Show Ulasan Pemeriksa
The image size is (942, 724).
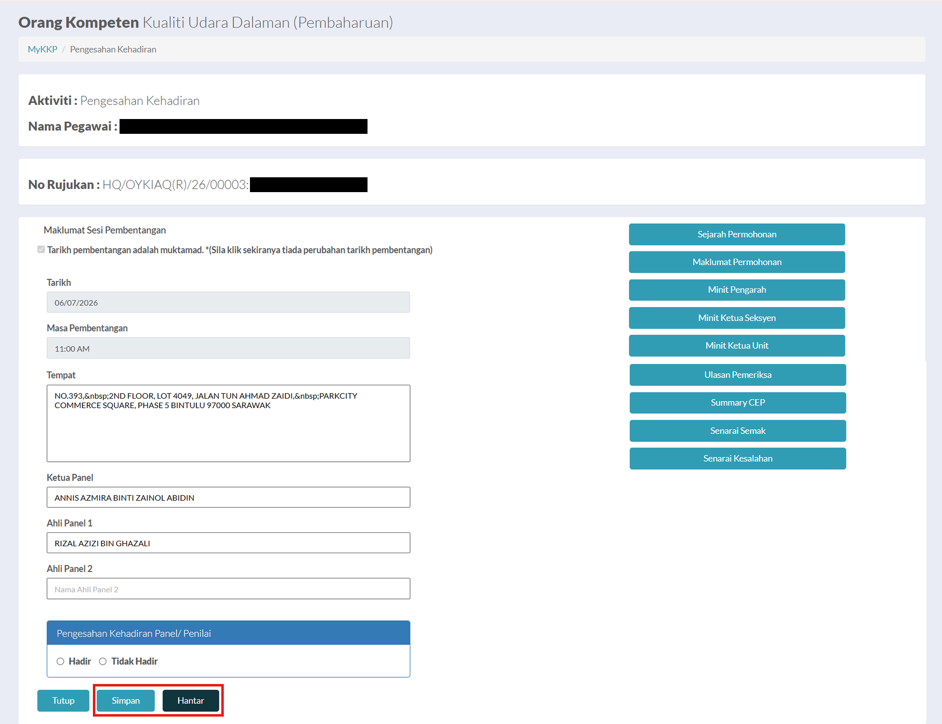click(x=737, y=375)
